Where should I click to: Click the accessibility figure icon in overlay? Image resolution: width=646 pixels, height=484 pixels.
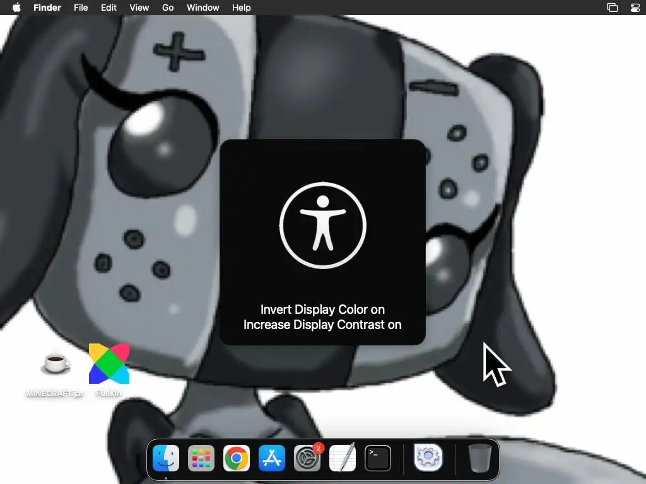pos(322,225)
